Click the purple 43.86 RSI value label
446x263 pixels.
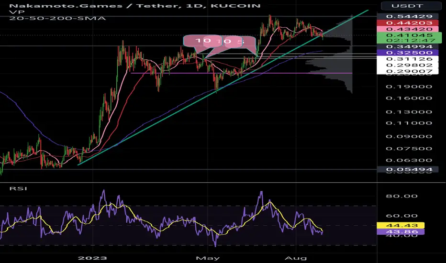click(x=401, y=232)
